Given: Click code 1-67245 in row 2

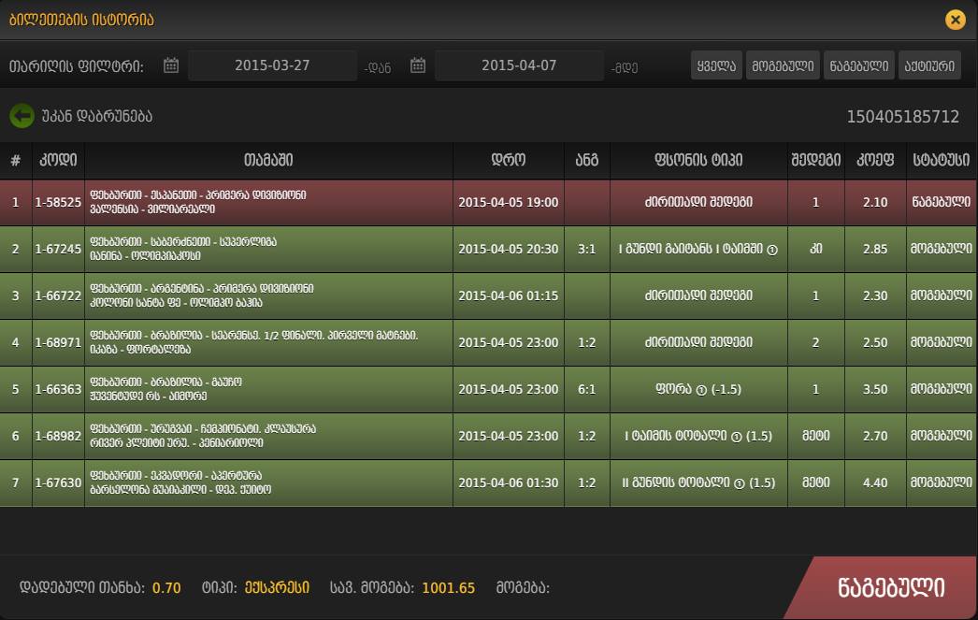Looking at the screenshot, I should coord(58,249).
